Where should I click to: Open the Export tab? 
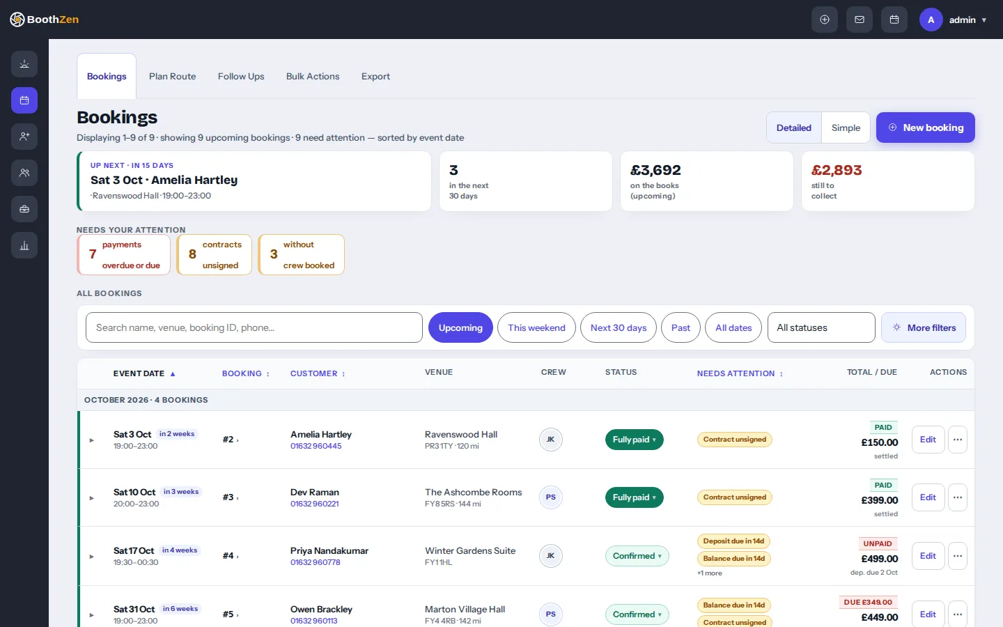pos(375,76)
